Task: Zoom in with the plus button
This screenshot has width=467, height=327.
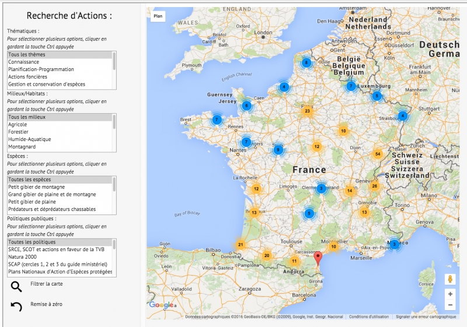Action: click(x=449, y=294)
